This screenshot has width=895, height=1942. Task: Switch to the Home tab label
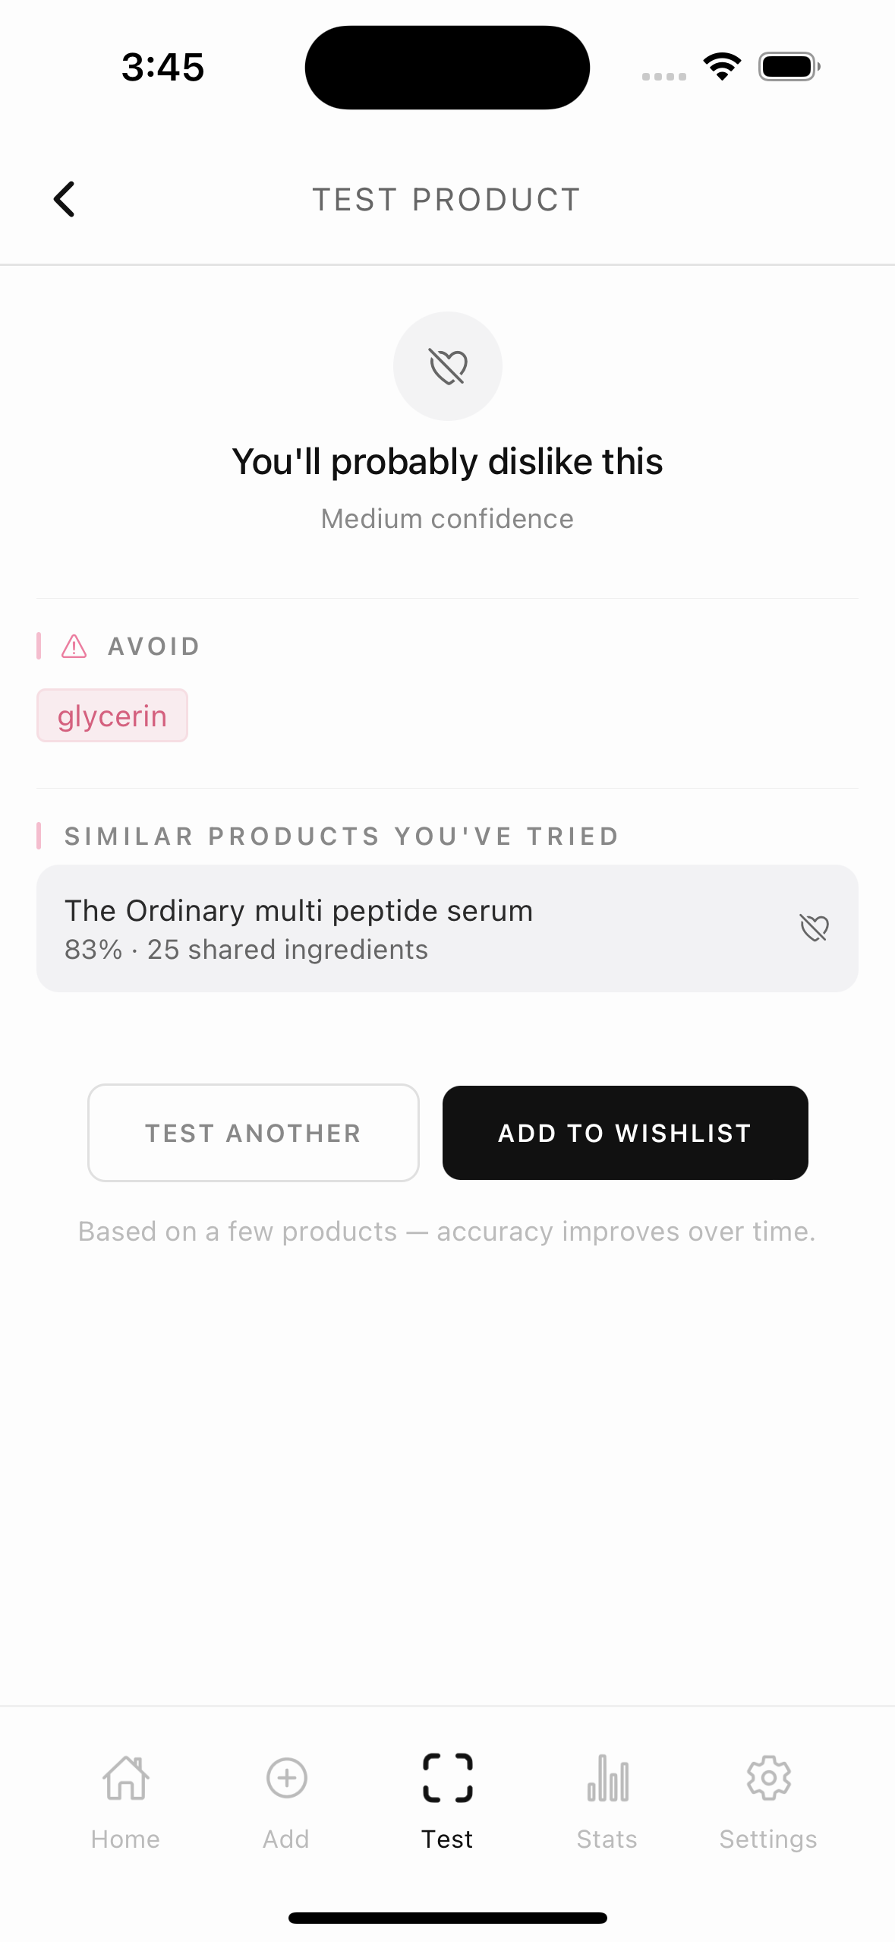(x=125, y=1839)
